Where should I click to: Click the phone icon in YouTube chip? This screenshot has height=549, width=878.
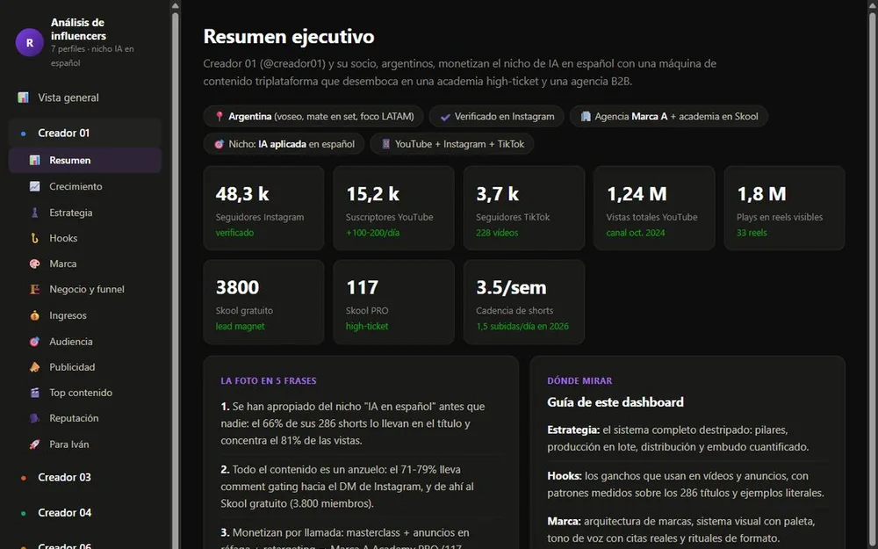385,144
